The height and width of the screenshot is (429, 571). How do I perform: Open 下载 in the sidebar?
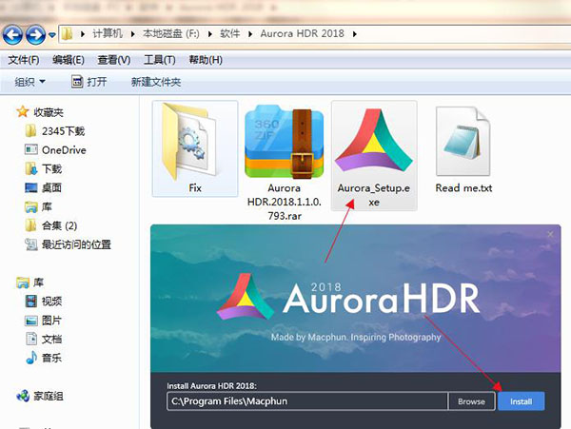click(x=43, y=168)
